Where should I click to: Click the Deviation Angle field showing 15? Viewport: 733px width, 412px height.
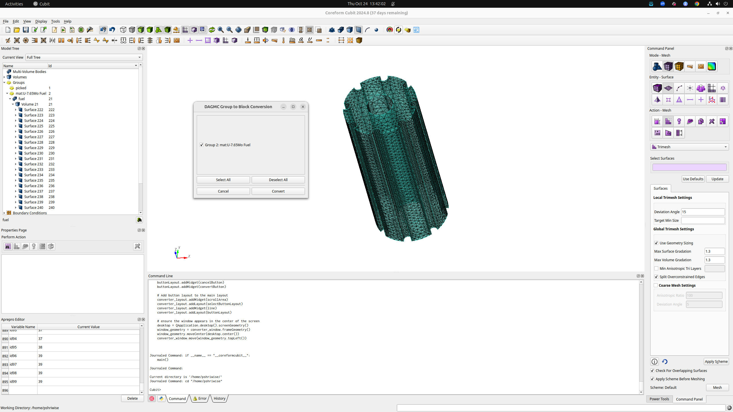point(703,212)
